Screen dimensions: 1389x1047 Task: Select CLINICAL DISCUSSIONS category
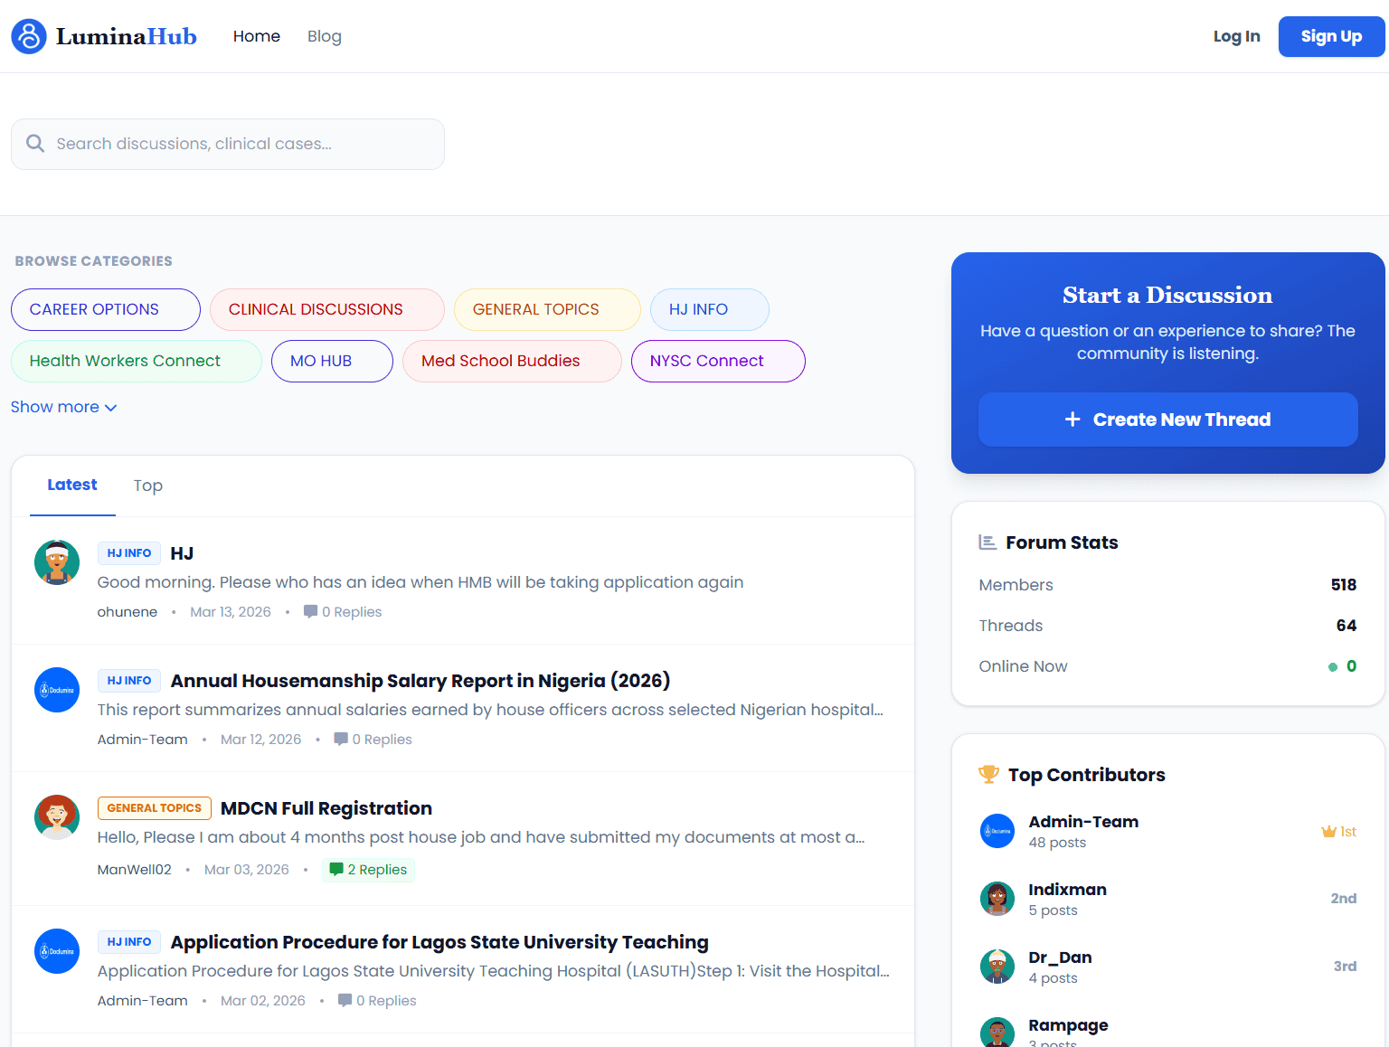327,309
